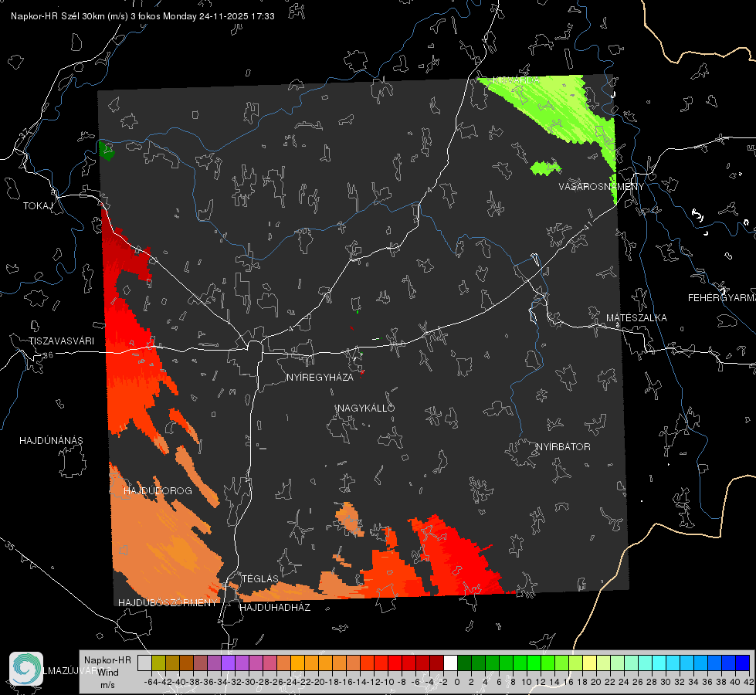Select the NAGYKÁLLÓ town label
This screenshot has width=756, height=695.
tap(366, 408)
